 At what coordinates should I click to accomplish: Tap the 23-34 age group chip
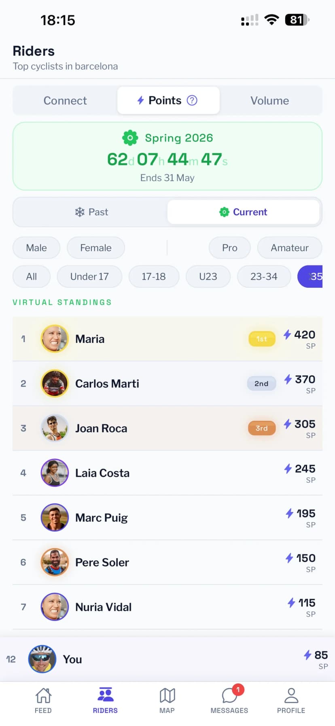[264, 276]
